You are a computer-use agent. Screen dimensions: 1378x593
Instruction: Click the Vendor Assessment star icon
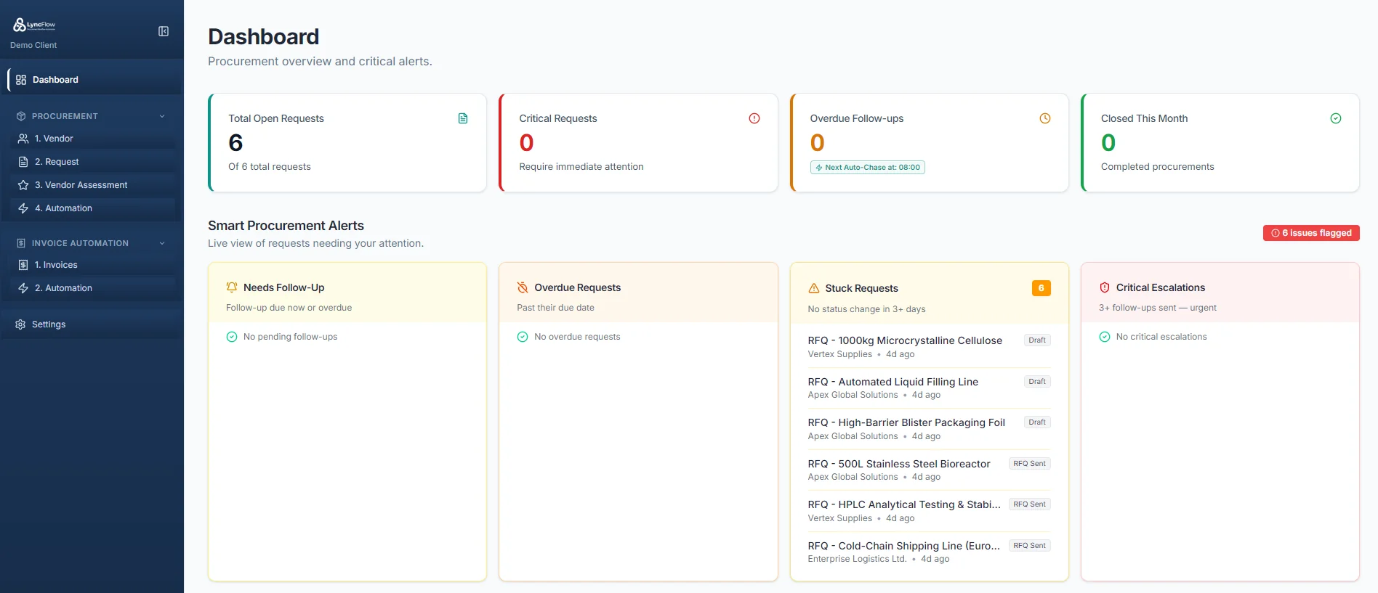pos(23,185)
